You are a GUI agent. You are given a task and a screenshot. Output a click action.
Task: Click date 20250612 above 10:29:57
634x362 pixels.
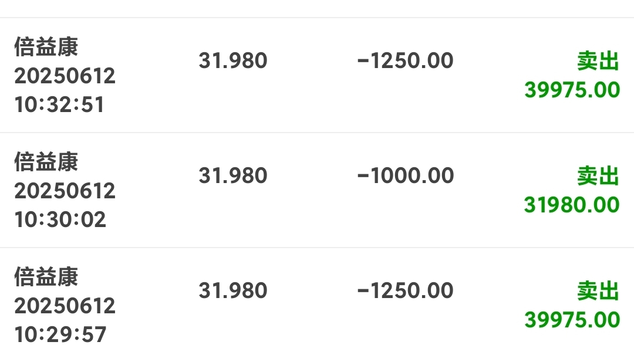point(65,306)
